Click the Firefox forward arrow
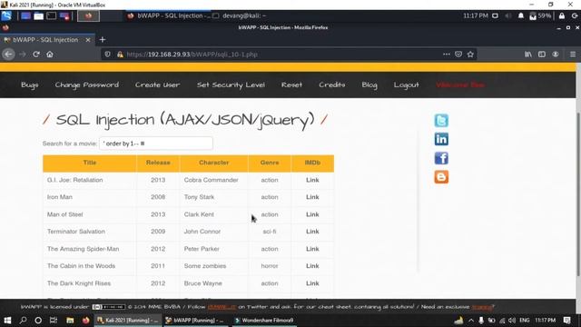This screenshot has height=327, width=581. pyautogui.click(x=23, y=54)
